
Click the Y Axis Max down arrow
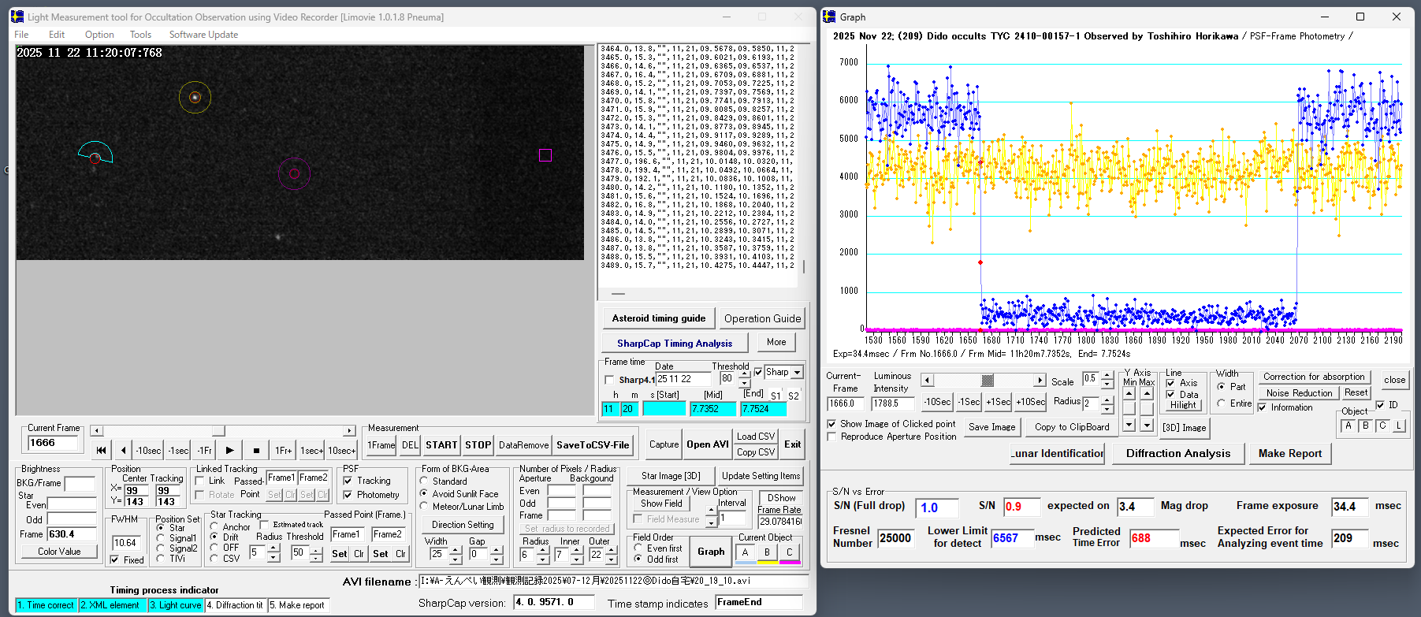click(1147, 425)
